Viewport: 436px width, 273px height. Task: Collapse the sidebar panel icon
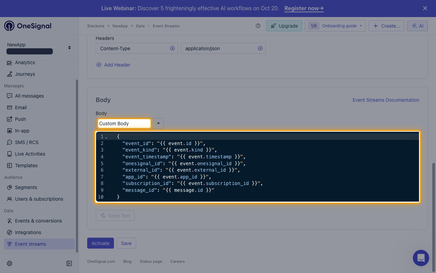point(69,263)
